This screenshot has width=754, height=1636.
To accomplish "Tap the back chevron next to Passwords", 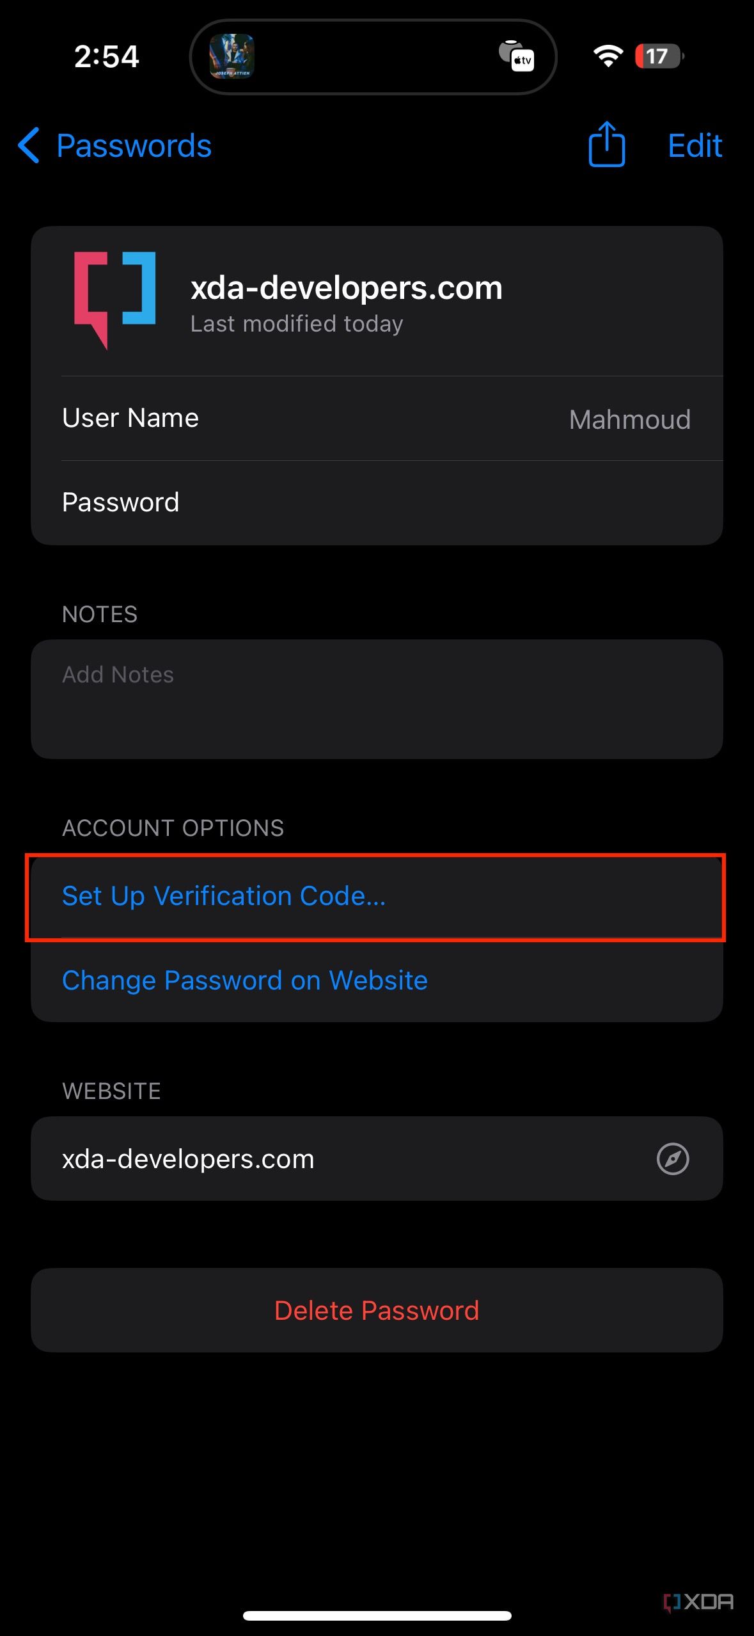I will tap(29, 146).
